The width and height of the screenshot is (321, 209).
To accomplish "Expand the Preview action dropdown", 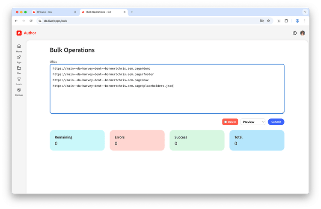I will pos(253,122).
